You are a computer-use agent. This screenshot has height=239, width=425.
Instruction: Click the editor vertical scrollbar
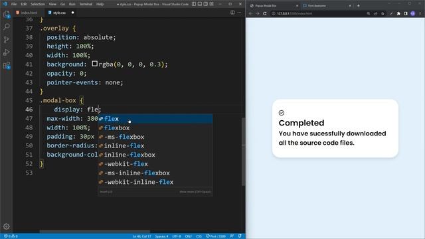point(244,152)
